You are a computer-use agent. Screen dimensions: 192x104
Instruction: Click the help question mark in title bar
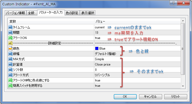coord(173,3)
